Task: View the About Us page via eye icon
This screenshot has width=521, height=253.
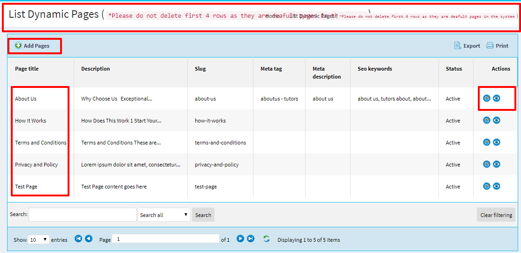Action: coord(497,98)
